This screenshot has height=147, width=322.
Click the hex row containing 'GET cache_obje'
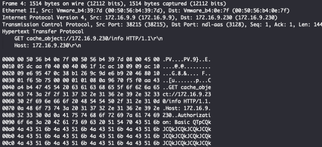(x=106, y=88)
